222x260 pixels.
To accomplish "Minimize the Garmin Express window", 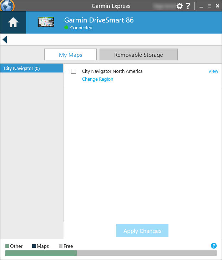I will click(201, 6).
